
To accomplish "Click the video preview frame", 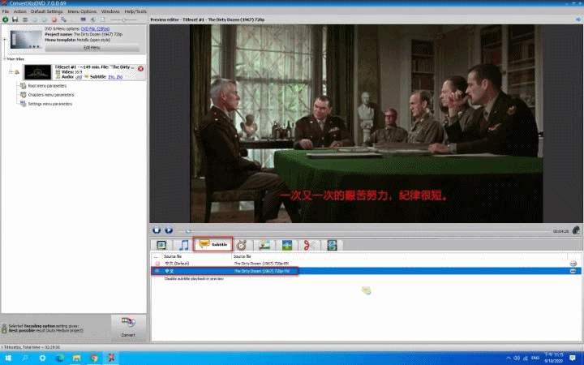I will (366, 123).
